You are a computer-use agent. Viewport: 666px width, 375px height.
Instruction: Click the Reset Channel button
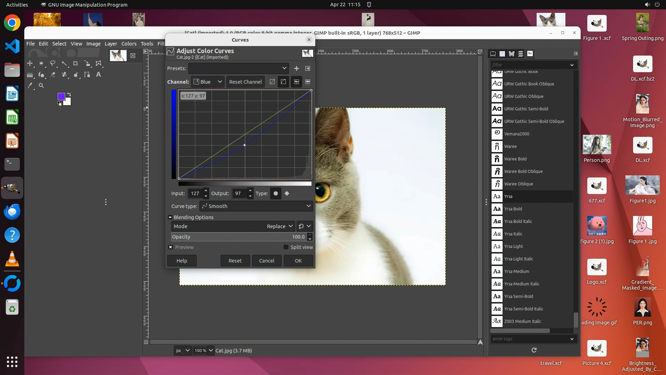pos(245,82)
